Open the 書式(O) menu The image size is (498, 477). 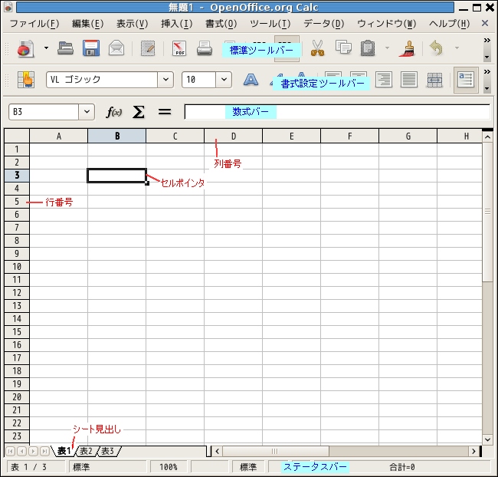[x=221, y=24]
